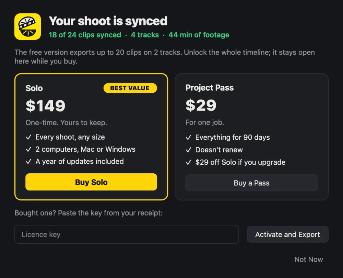The height and width of the screenshot is (278, 343).
Task: Click '18 of 24 clips synced' status
Action: (x=85, y=35)
